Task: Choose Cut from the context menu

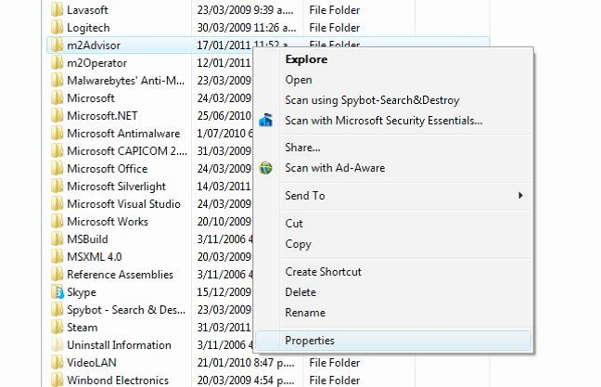Action: pos(294,224)
